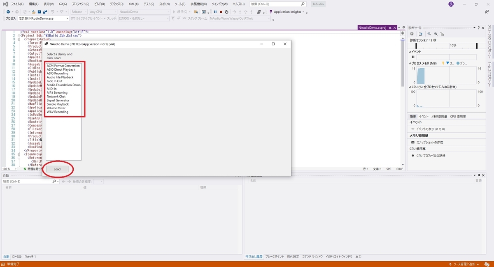The height and width of the screenshot is (267, 494).
Task: Switch to the ウォッチ 1 tab
Action: coord(30,257)
